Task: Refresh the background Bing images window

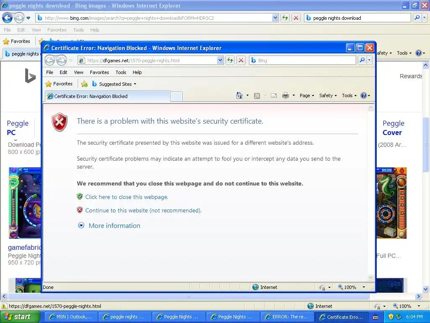Action: click(285, 18)
